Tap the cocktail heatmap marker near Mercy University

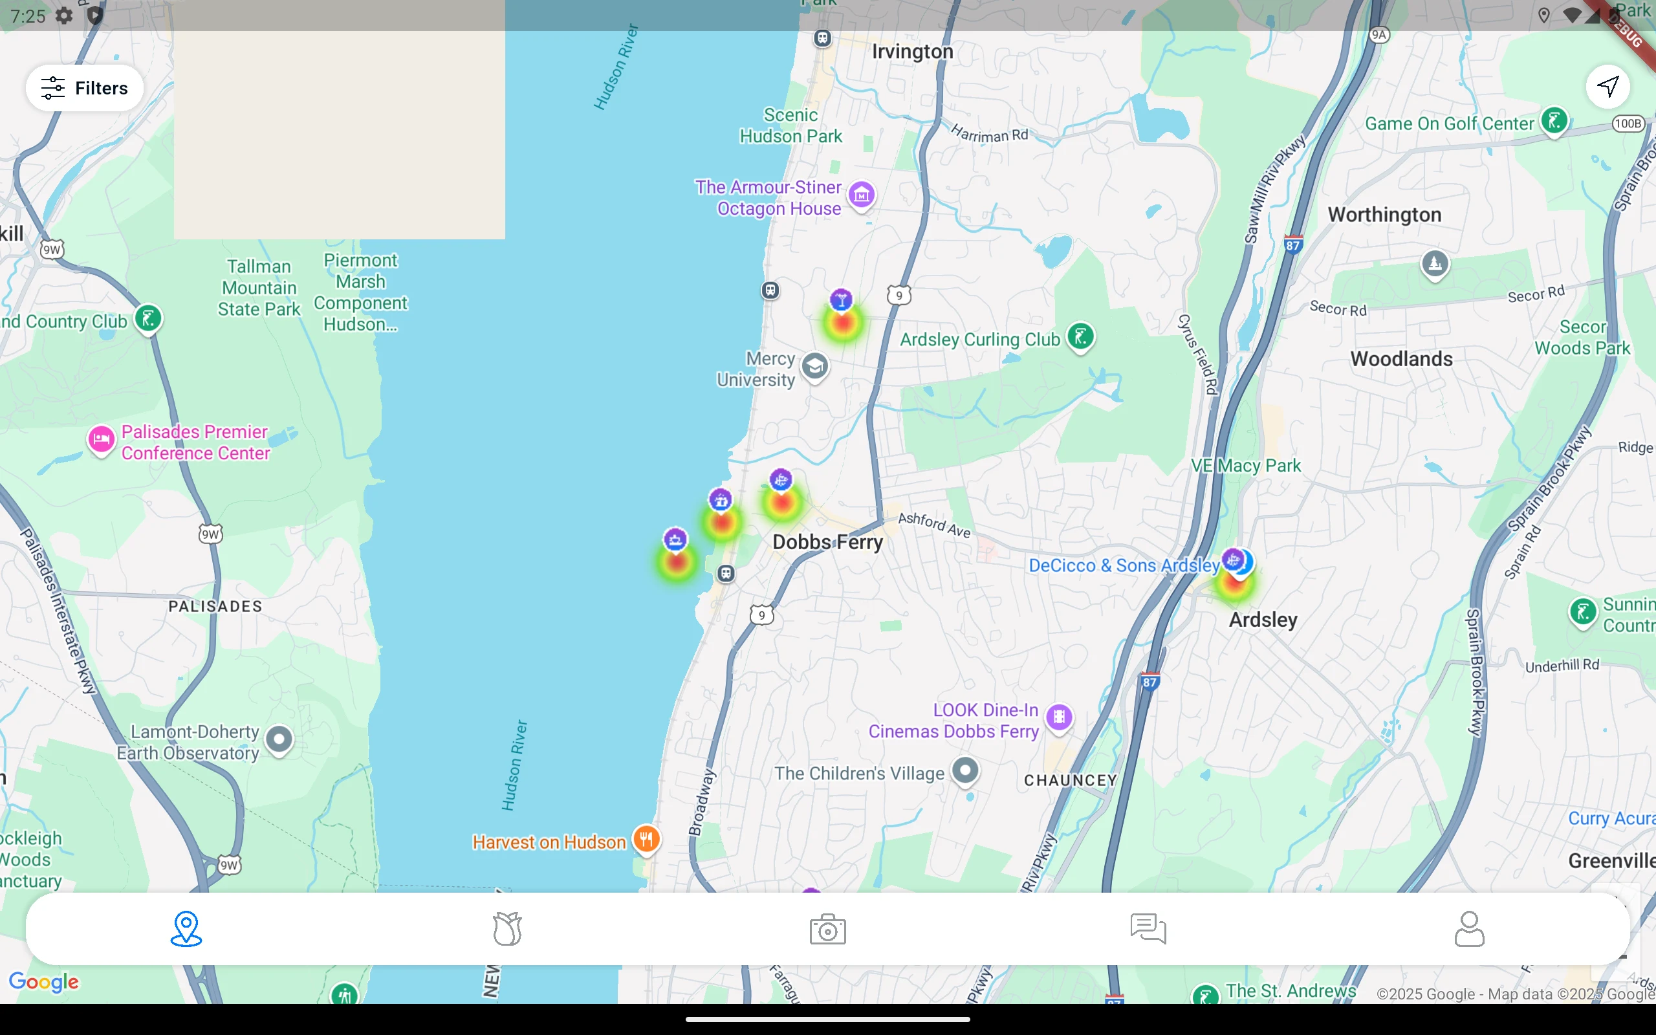pos(842,300)
